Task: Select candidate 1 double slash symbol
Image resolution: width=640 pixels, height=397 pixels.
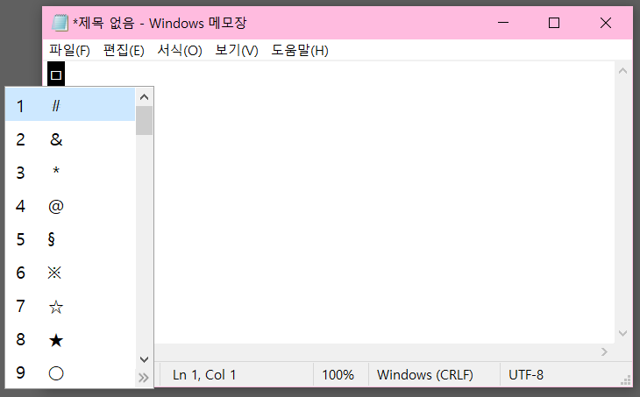Action: pyautogui.click(x=70, y=106)
